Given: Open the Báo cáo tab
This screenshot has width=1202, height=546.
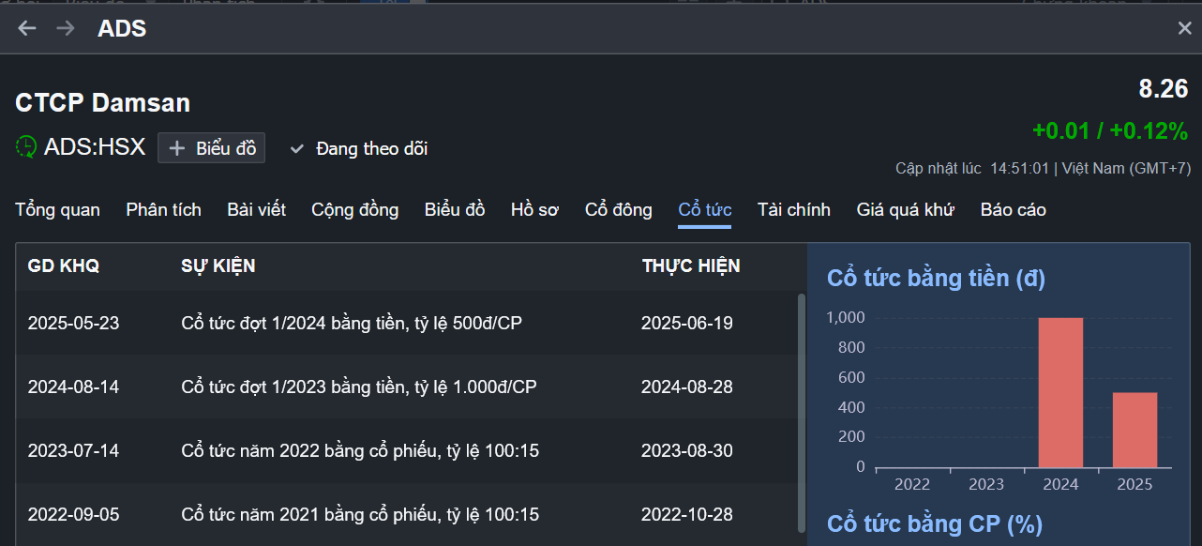Looking at the screenshot, I should (1013, 209).
